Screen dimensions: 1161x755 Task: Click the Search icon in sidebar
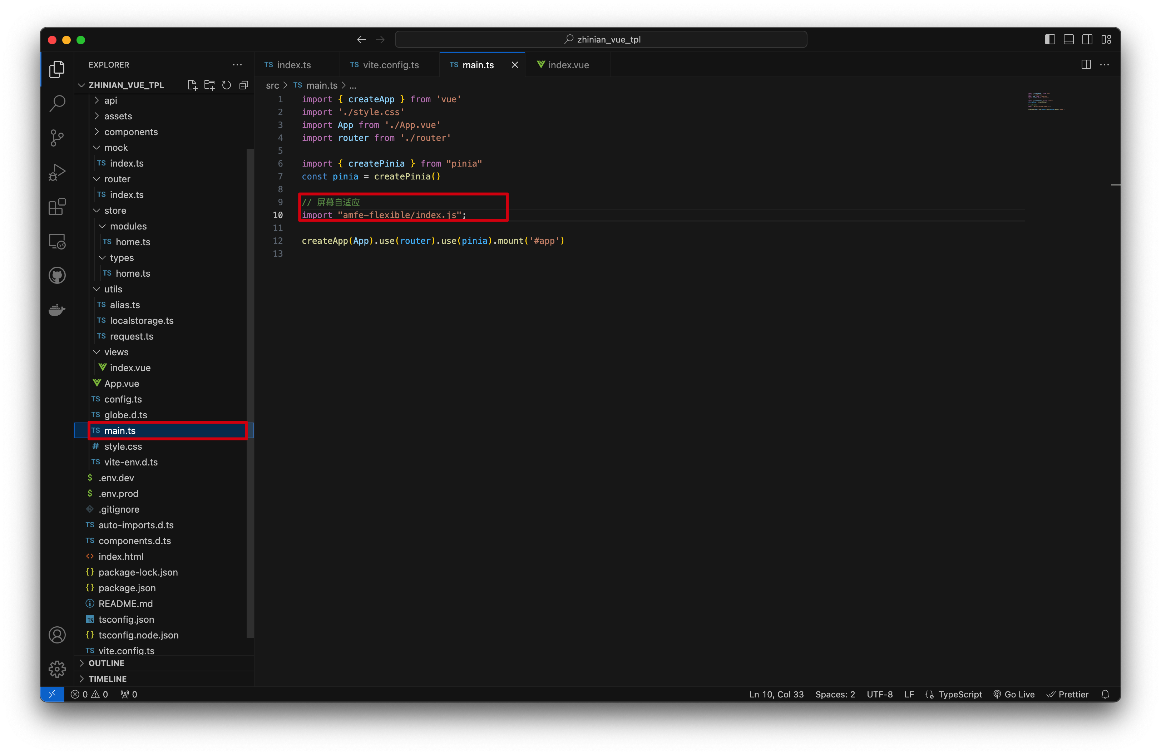[x=58, y=102]
